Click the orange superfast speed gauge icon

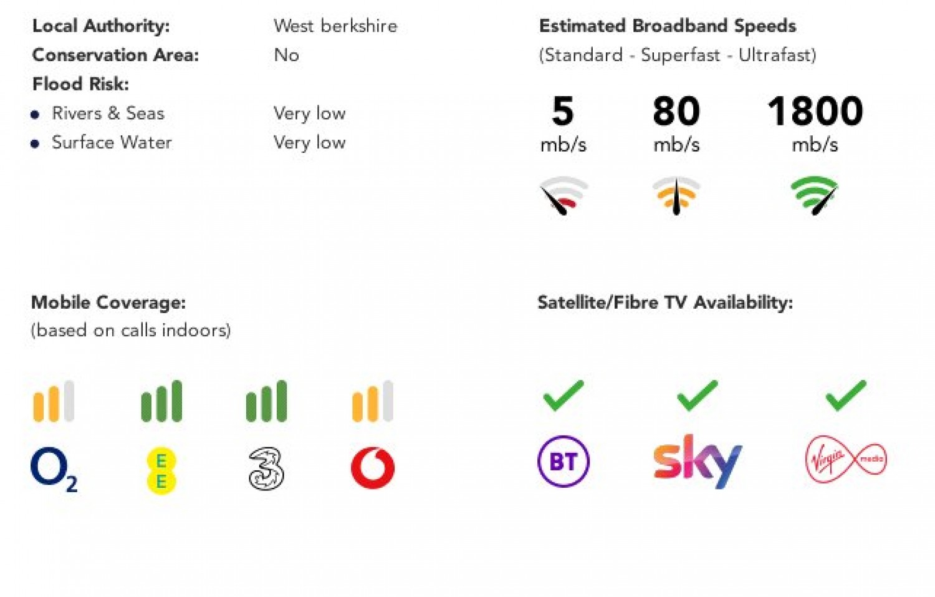pos(676,195)
